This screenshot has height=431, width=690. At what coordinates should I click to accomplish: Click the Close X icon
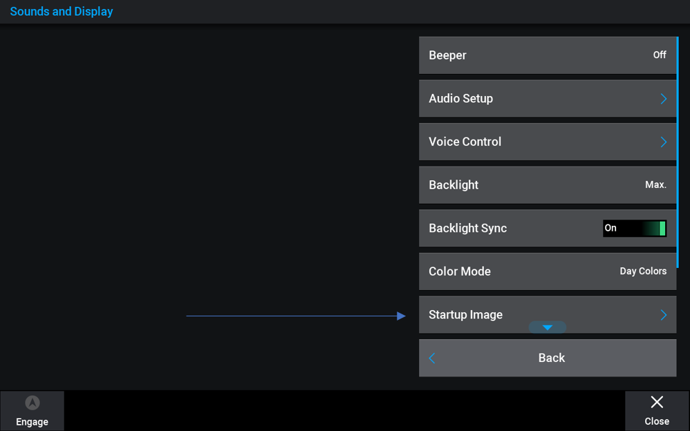click(657, 402)
